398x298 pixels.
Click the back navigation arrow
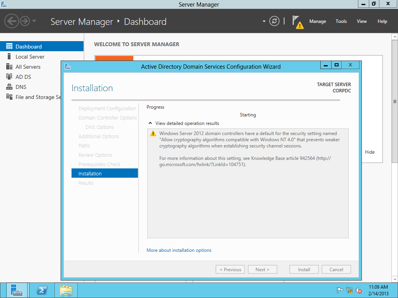click(x=12, y=21)
